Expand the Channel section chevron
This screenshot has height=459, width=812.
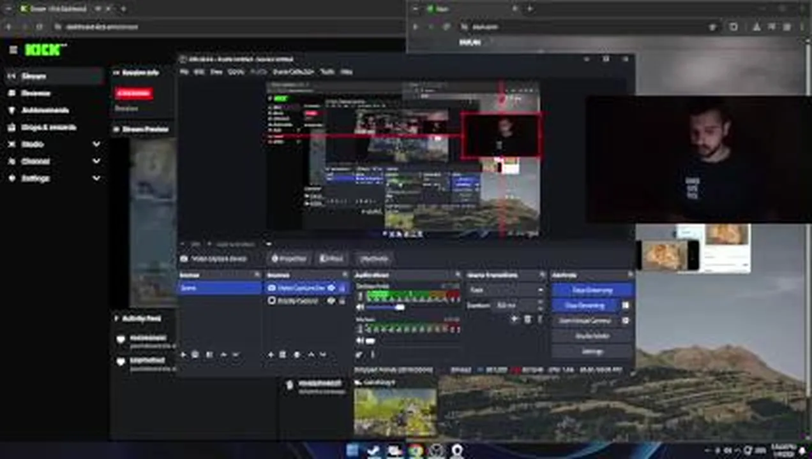click(x=96, y=161)
